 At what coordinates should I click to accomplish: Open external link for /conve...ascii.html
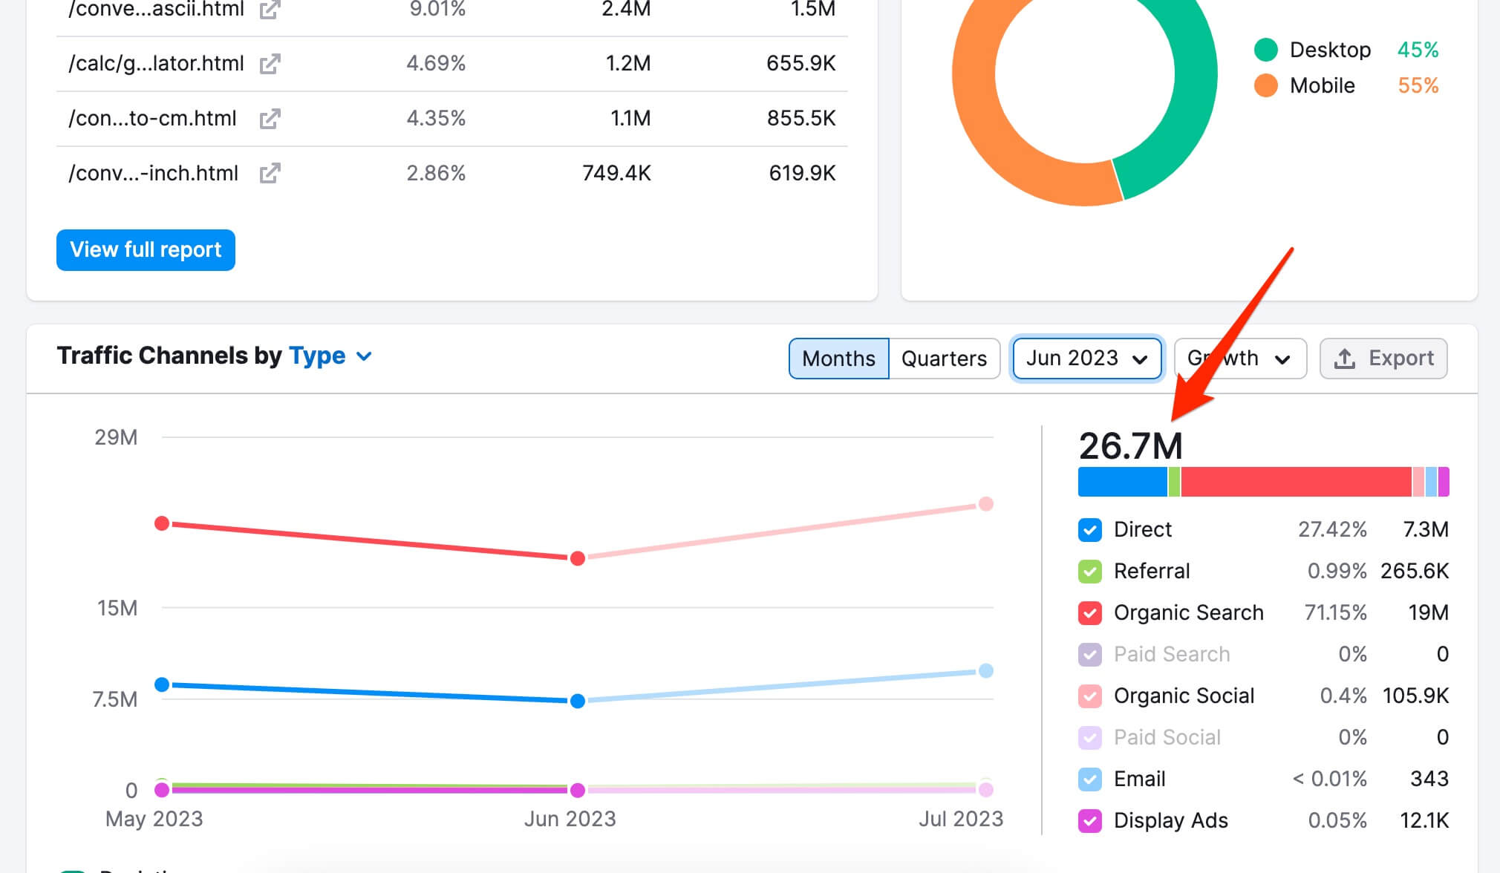coord(270,10)
